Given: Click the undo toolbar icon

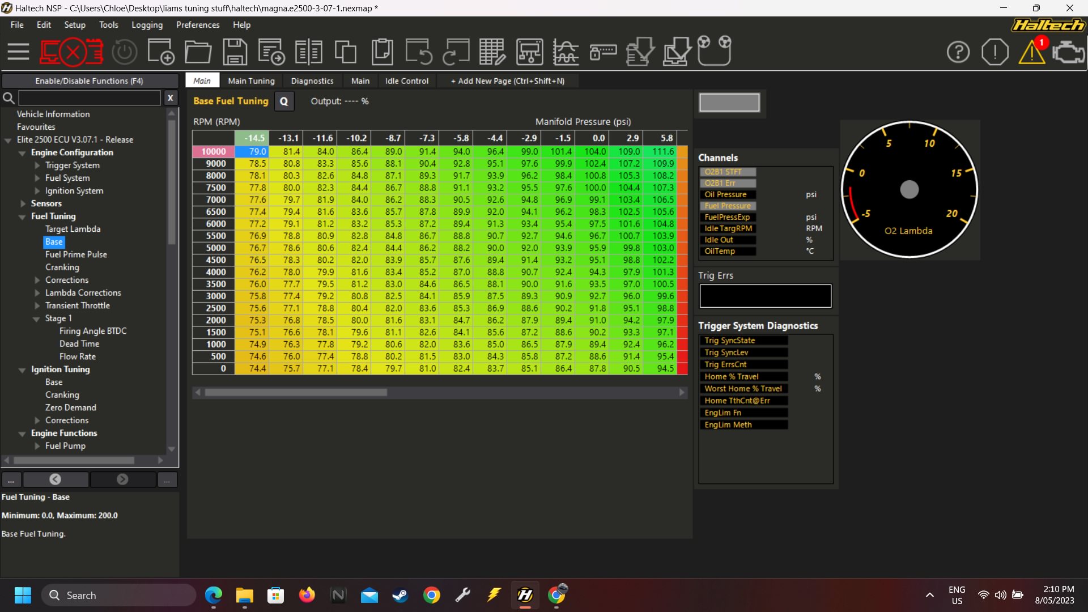Looking at the screenshot, I should 419,52.
